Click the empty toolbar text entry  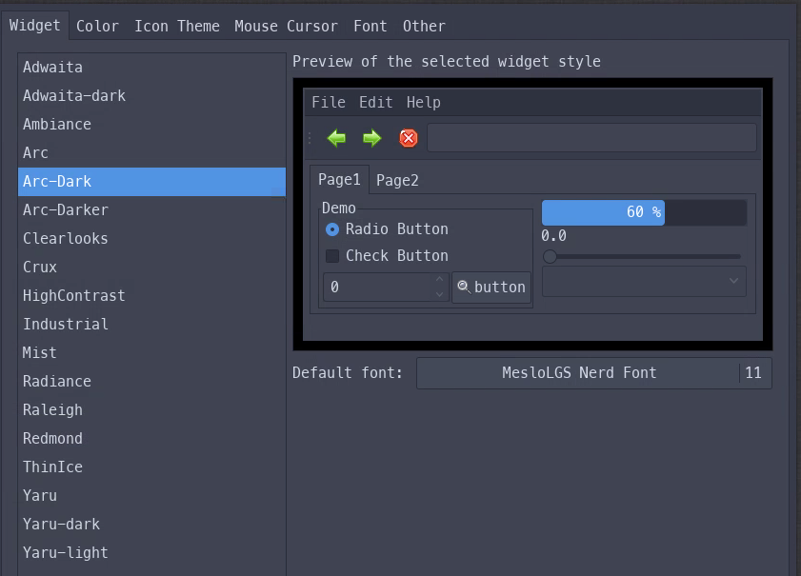tap(591, 138)
